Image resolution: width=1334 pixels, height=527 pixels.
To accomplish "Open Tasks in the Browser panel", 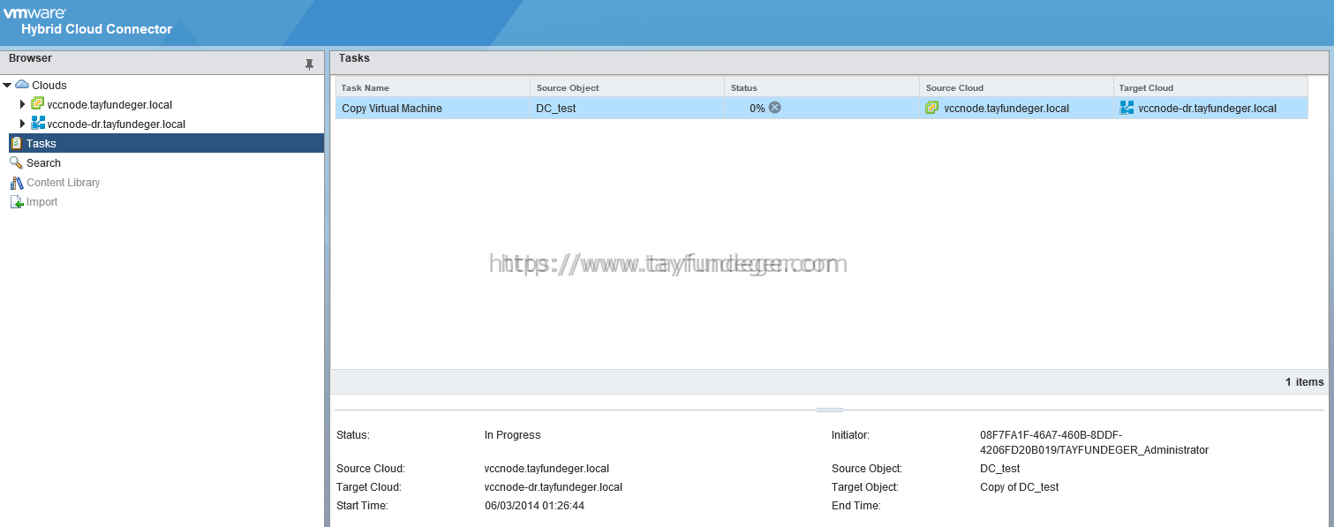I will click(x=166, y=143).
